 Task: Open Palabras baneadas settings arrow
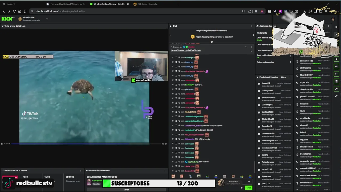click(290, 62)
